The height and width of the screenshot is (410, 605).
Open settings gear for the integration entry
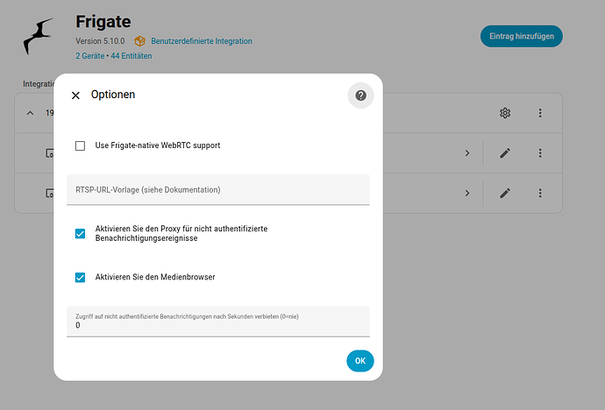click(x=505, y=113)
